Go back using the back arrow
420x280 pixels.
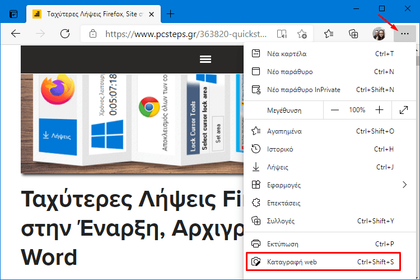click(x=16, y=34)
